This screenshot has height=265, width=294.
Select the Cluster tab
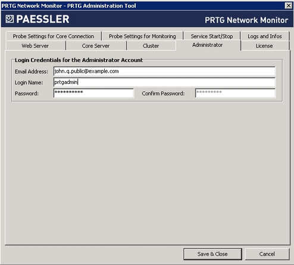click(151, 46)
